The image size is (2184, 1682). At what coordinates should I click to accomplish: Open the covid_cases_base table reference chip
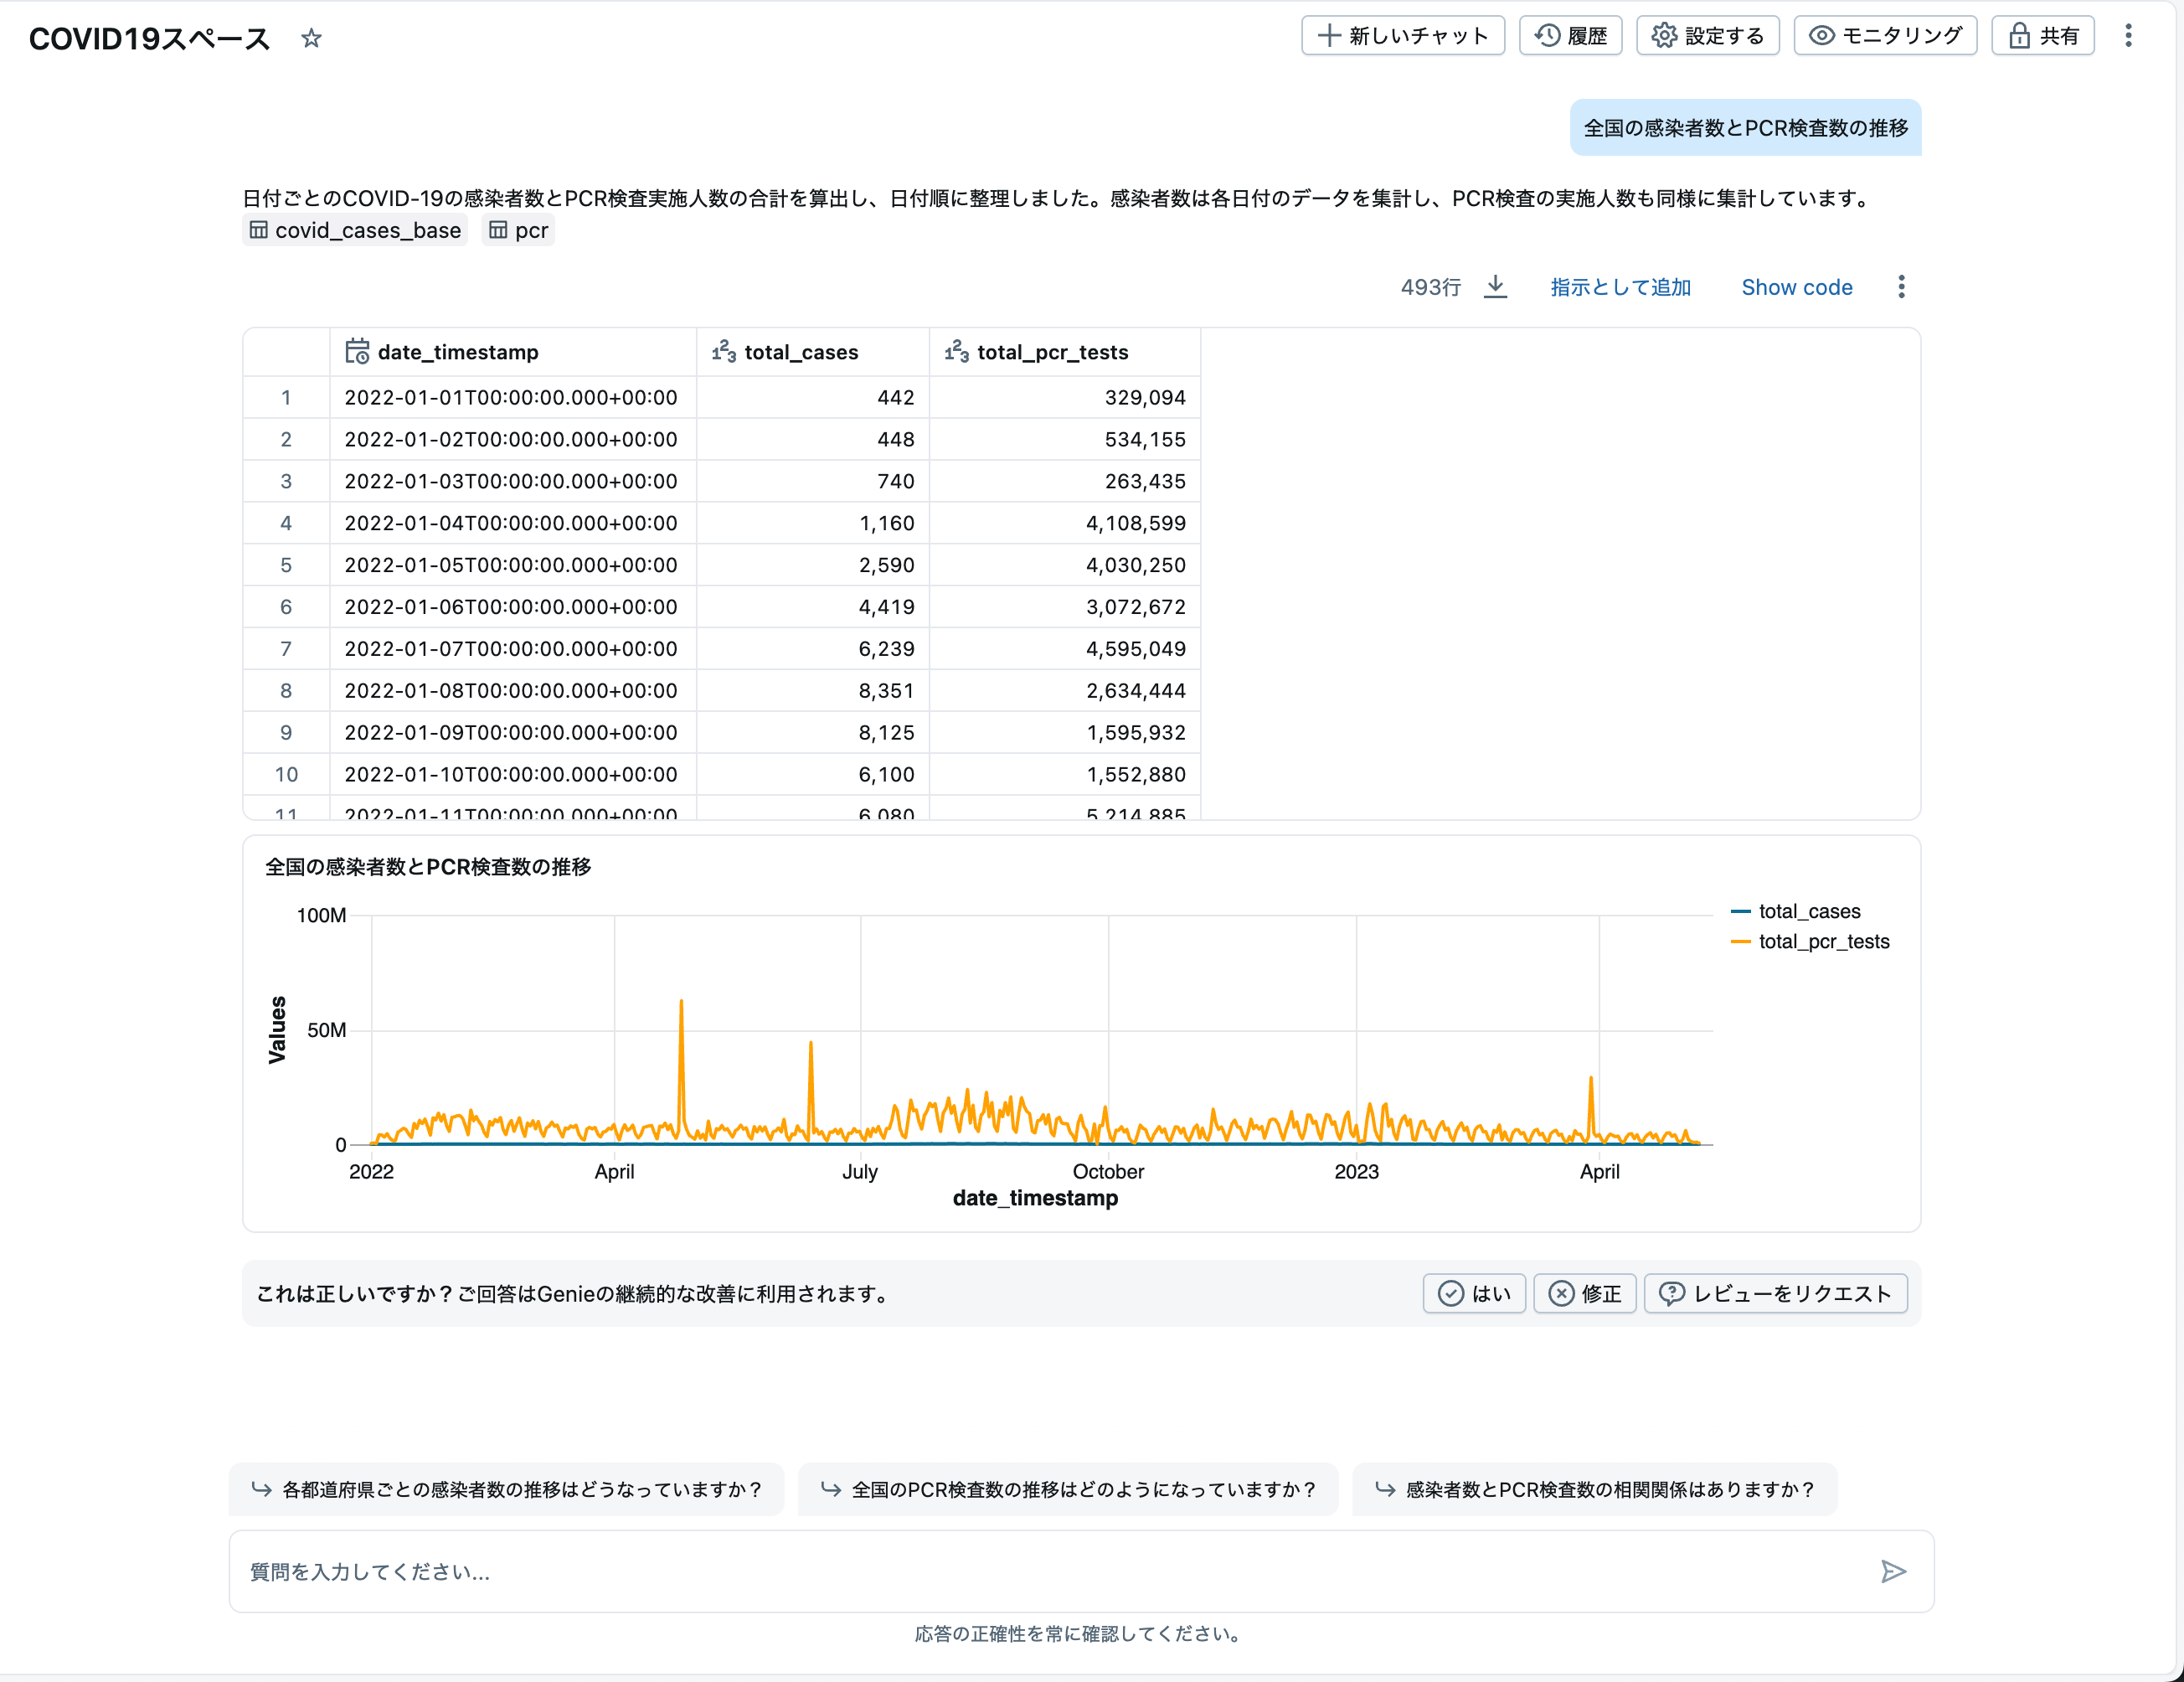(x=354, y=230)
